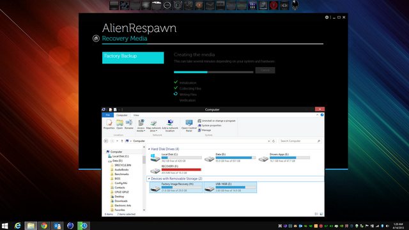
Task: Click the AlienRespawn home icon
Action: [x=96, y=38]
